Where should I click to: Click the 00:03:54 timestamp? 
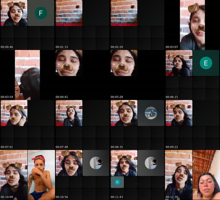(x=7, y=97)
